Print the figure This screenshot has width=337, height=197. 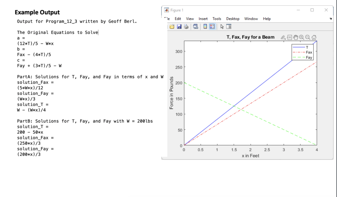(186, 26)
